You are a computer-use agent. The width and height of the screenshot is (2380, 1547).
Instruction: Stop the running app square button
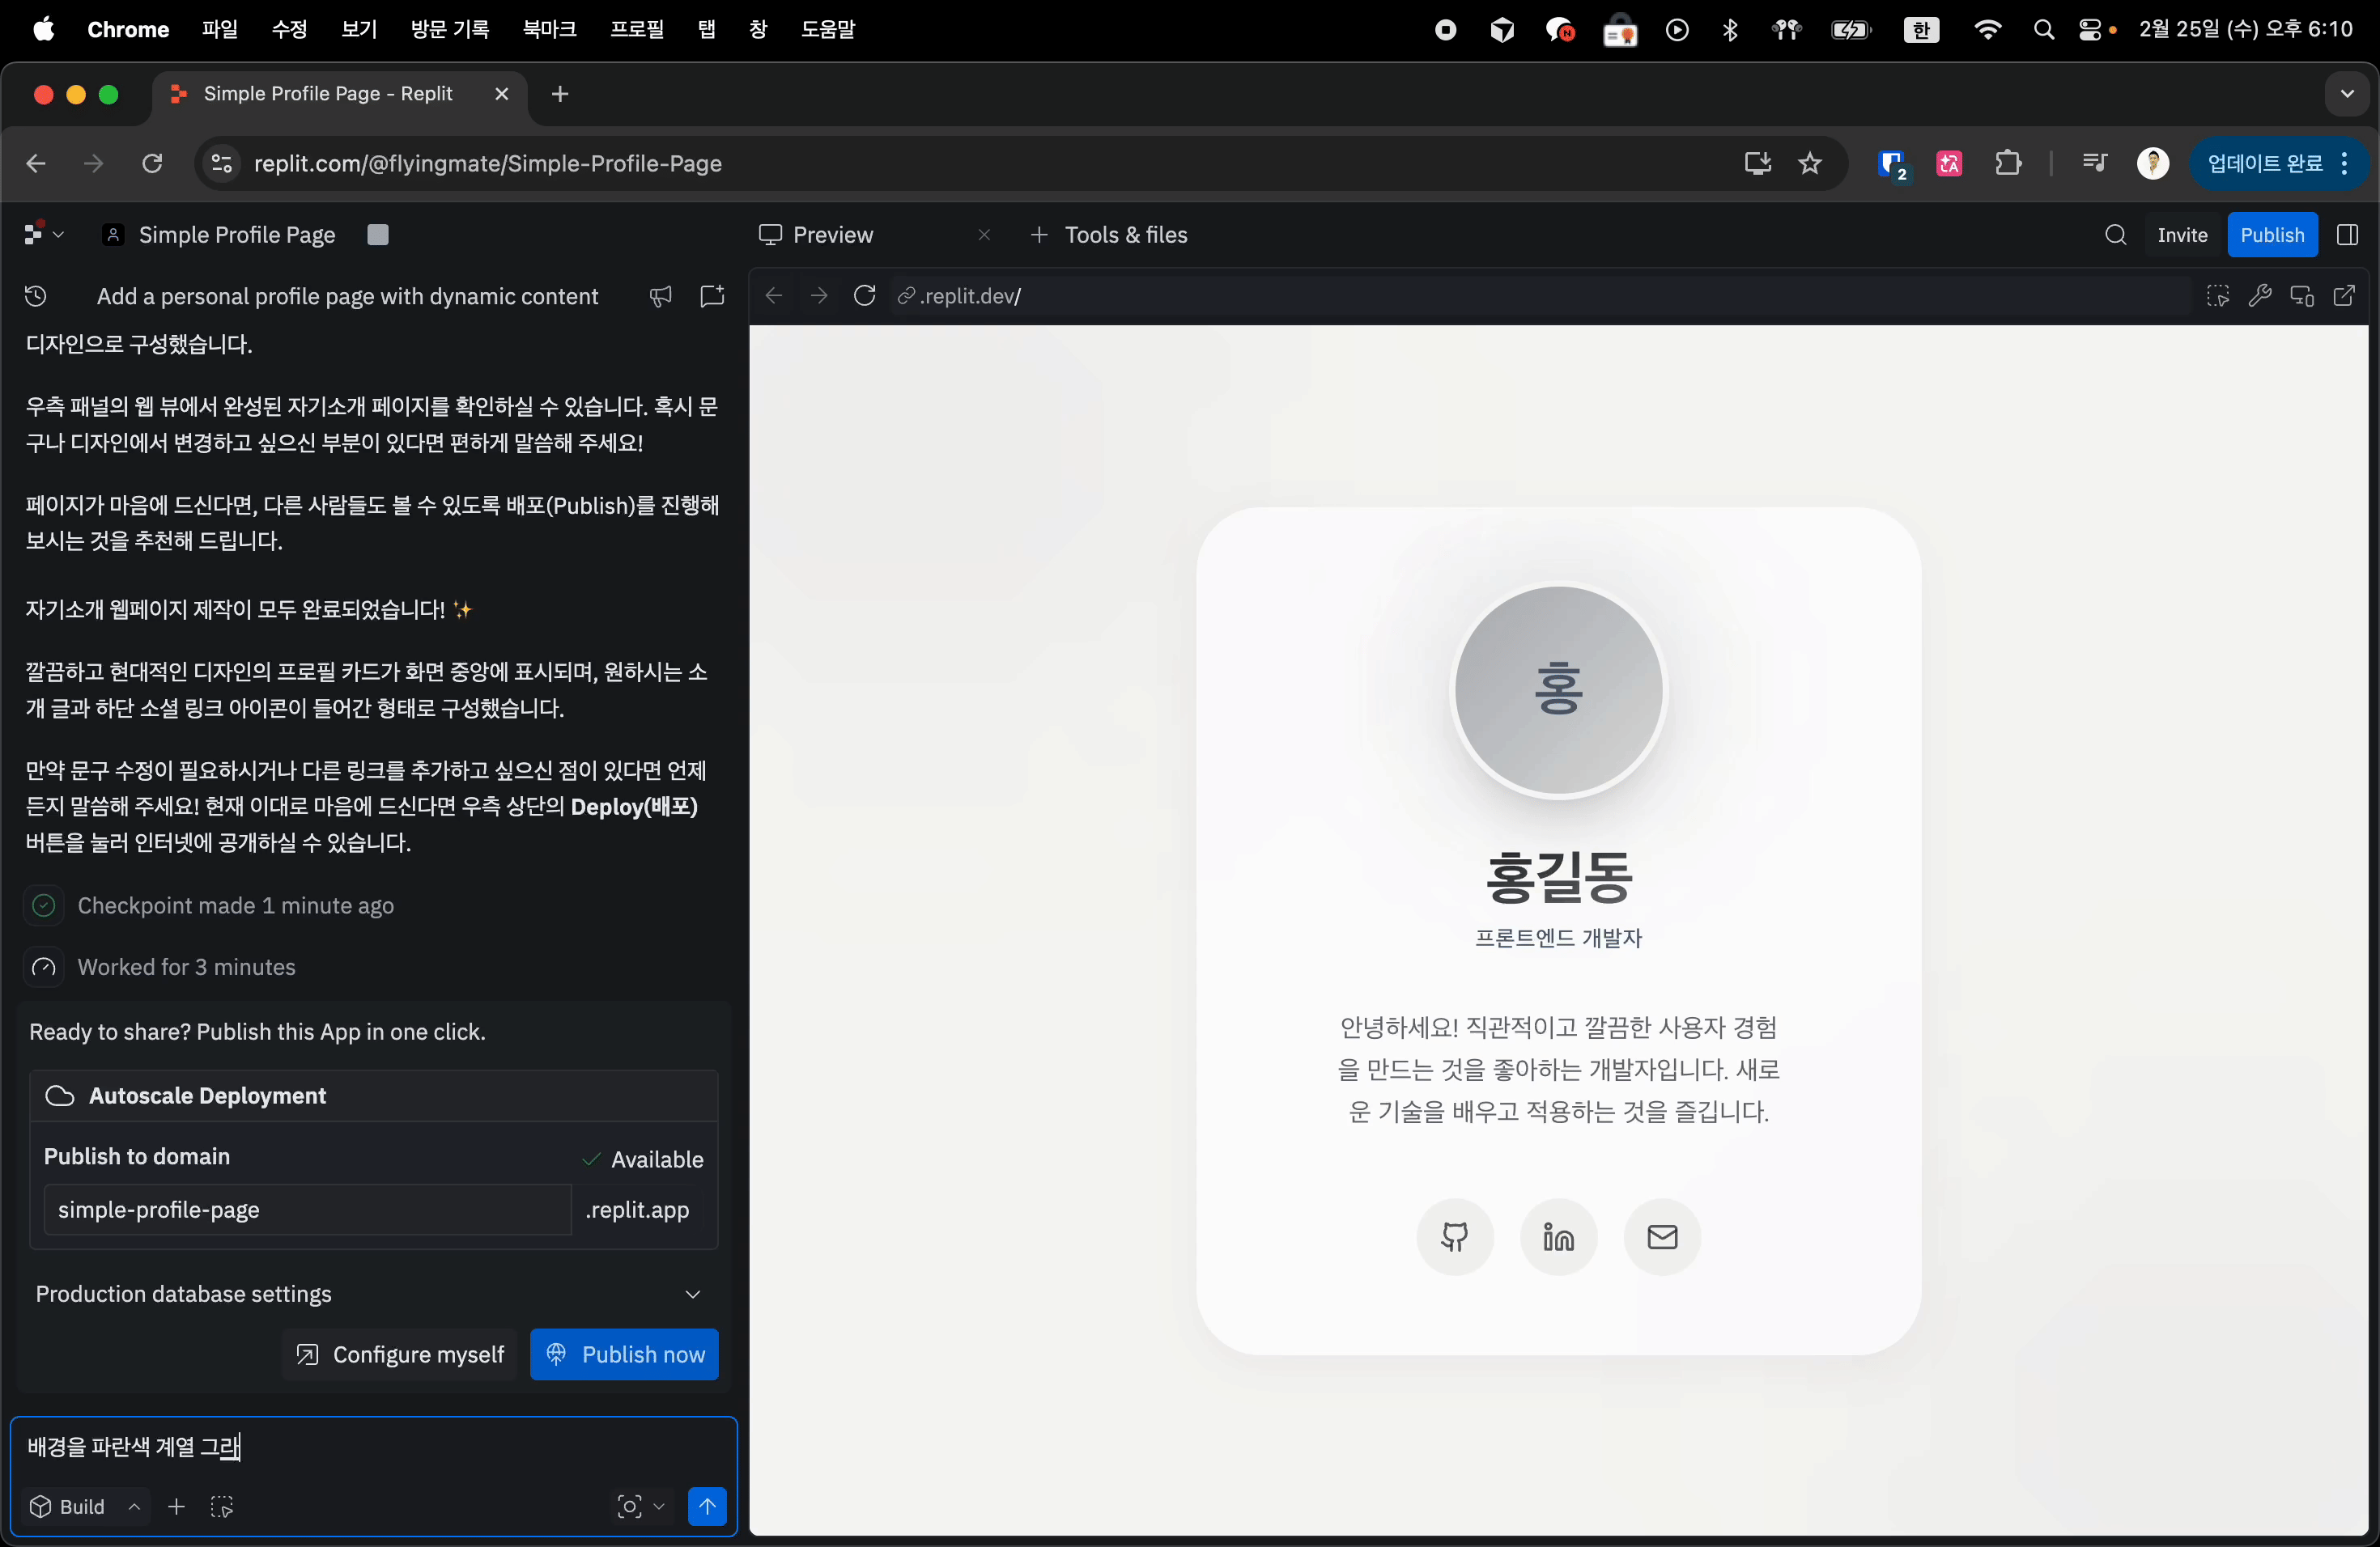(x=377, y=235)
